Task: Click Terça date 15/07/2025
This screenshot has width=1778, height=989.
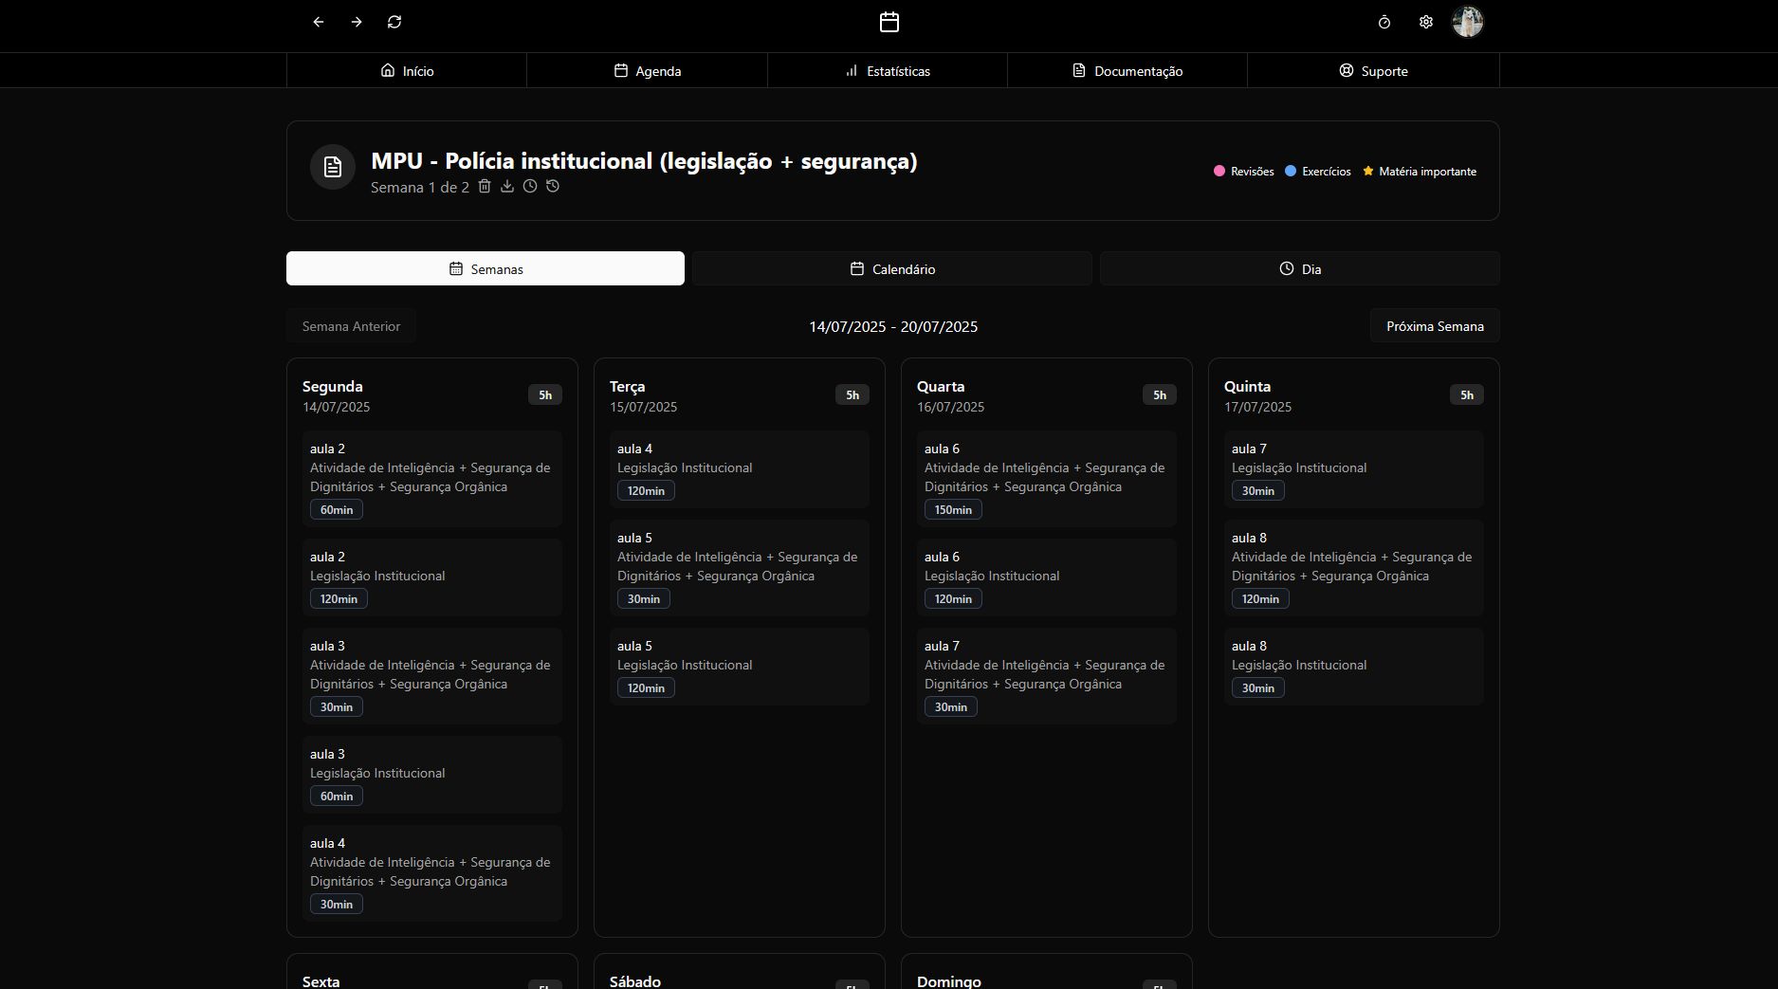Action: pos(643,407)
